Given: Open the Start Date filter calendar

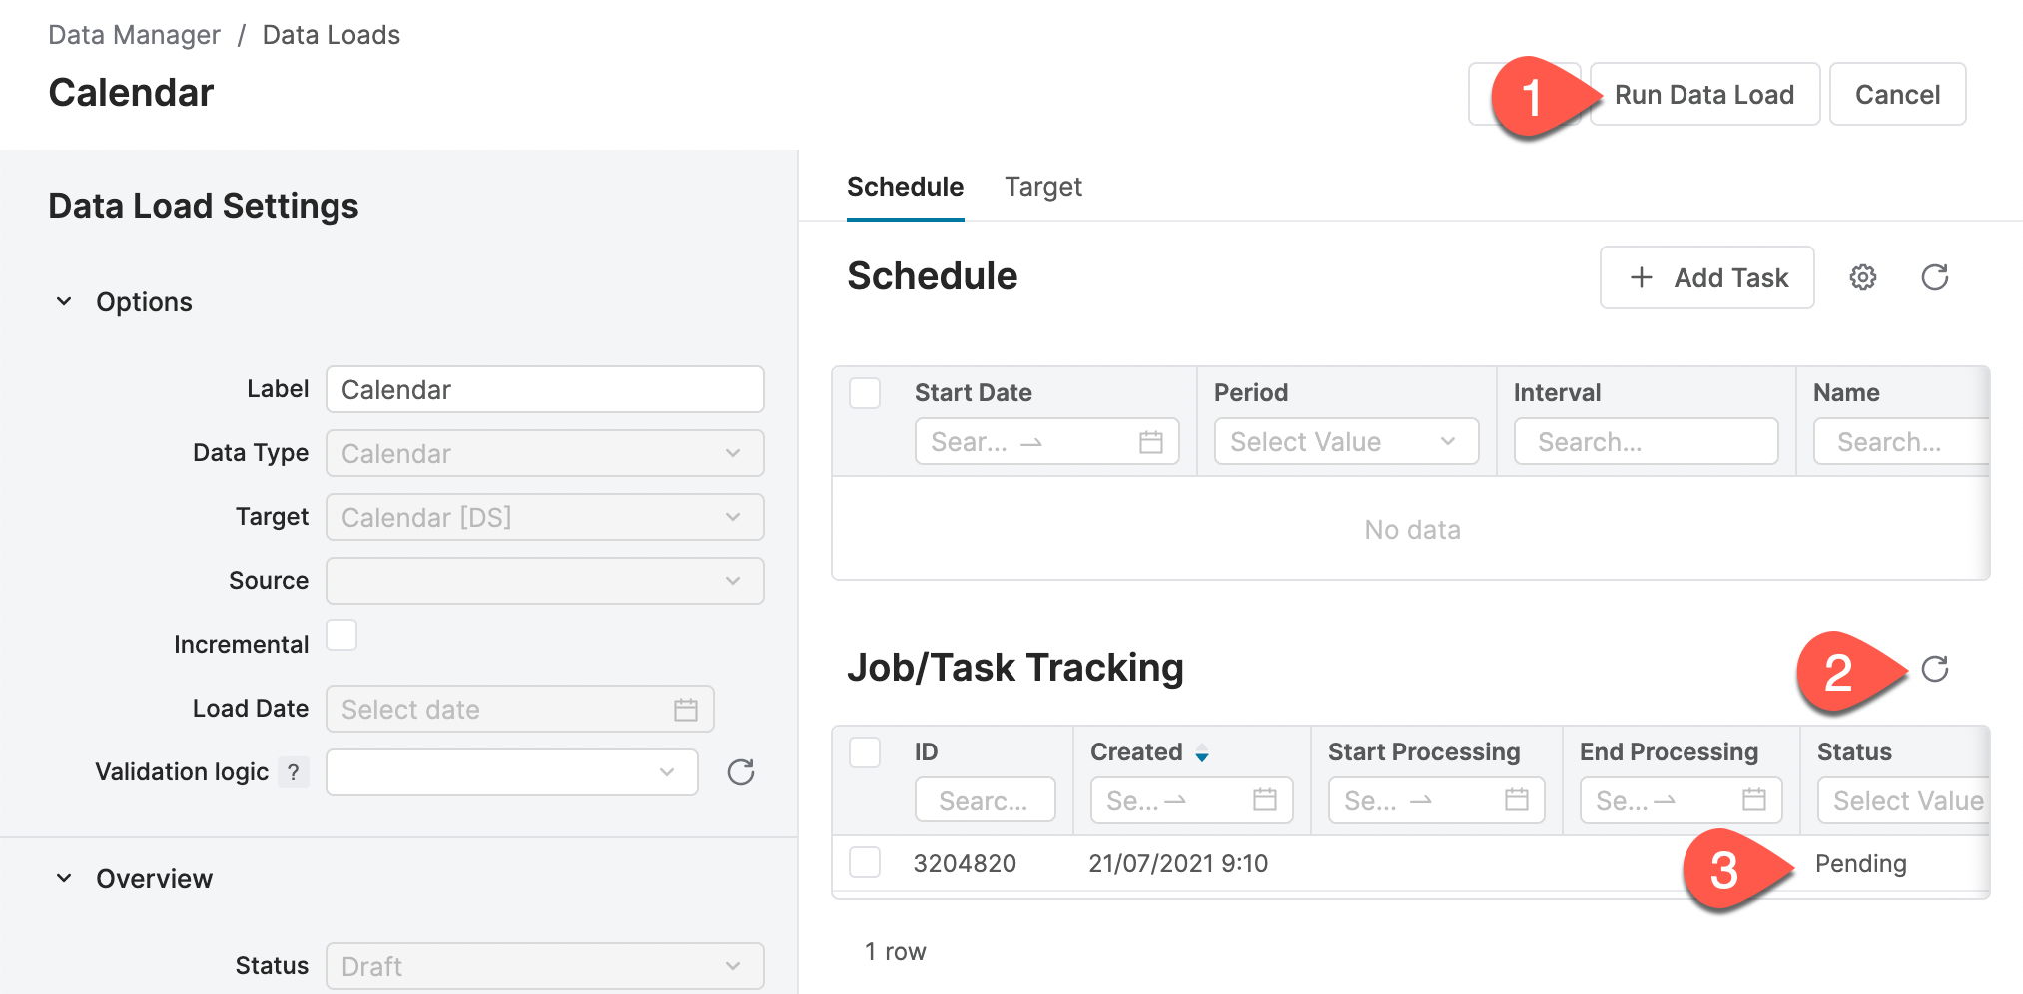Looking at the screenshot, I should (1153, 441).
